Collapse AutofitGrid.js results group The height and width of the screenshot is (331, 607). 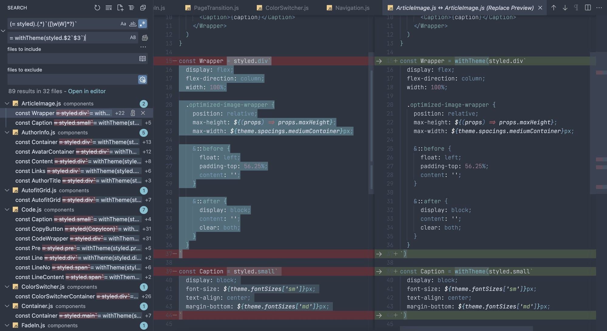[7, 190]
